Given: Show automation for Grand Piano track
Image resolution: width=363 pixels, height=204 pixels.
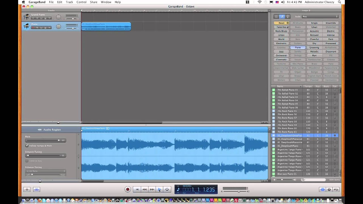Looking at the screenshot, I should [49, 18].
